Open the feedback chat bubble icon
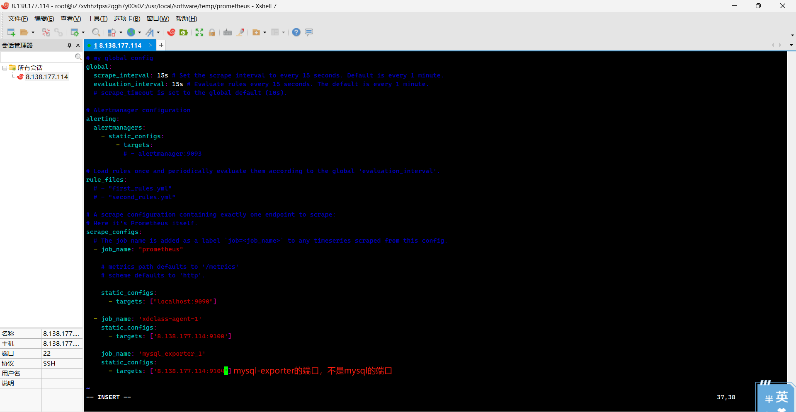This screenshot has width=796, height=412. point(309,32)
